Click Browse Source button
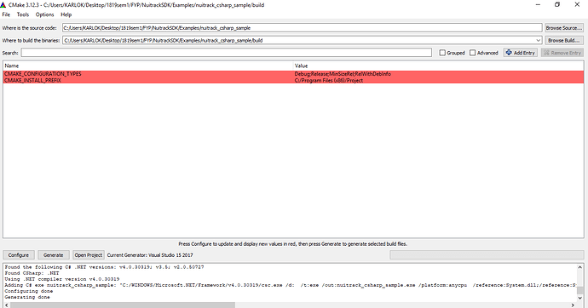Screen dimensions: 588x308 coord(564,28)
